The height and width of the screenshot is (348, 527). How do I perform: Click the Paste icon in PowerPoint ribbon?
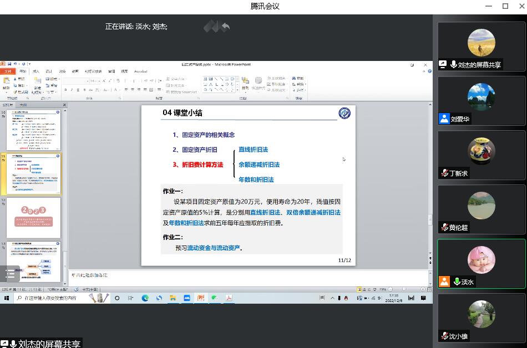pyautogui.click(x=7, y=83)
